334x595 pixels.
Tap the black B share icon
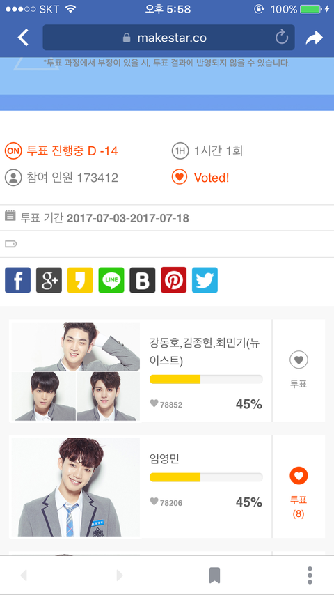coord(143,280)
